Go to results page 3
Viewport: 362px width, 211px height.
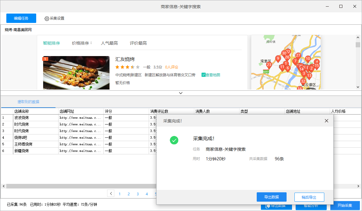pyautogui.click(x=138, y=194)
